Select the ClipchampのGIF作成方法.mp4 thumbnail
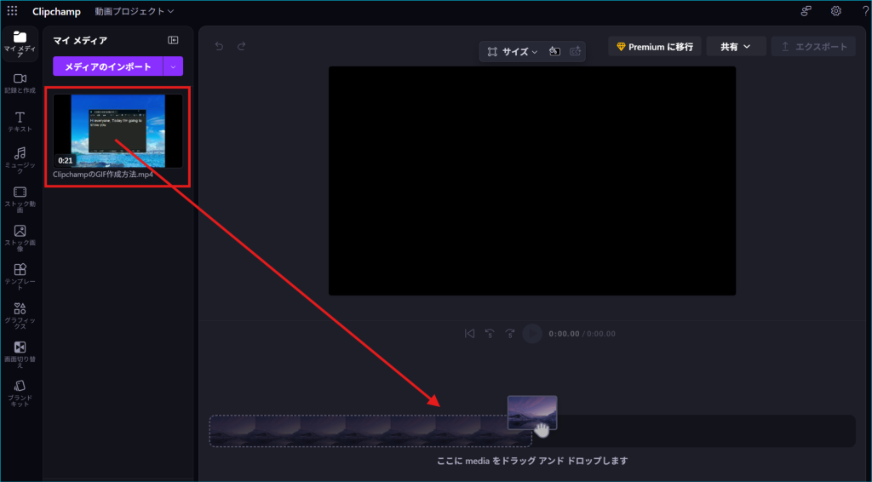 tap(118, 130)
